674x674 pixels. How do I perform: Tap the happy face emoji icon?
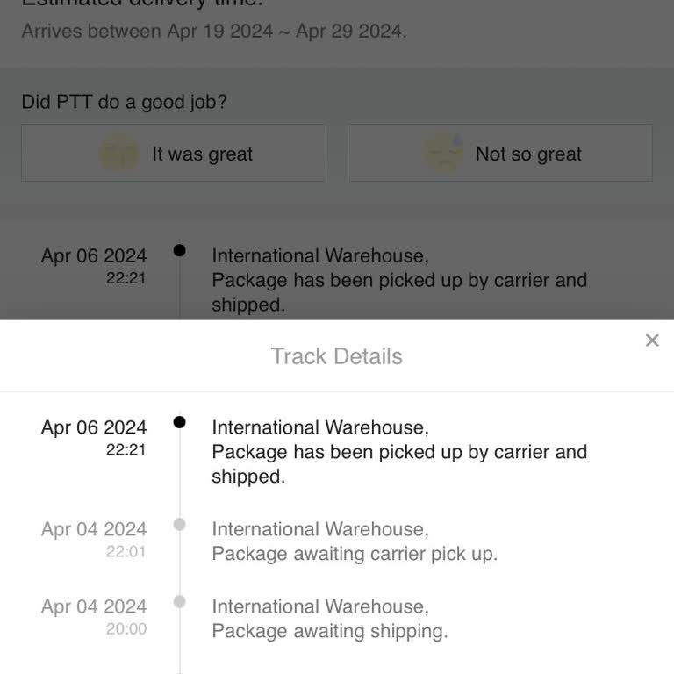pos(120,154)
